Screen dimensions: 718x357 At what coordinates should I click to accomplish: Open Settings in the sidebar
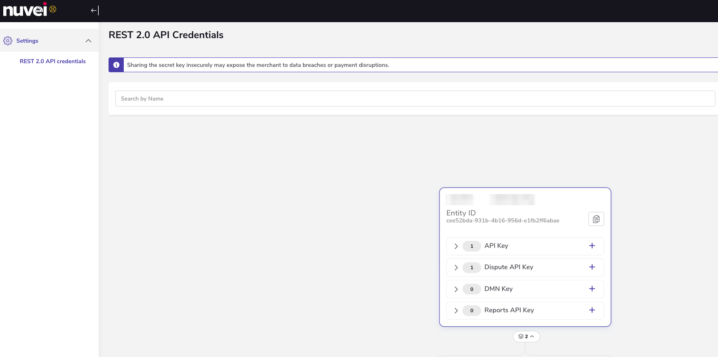pos(49,41)
